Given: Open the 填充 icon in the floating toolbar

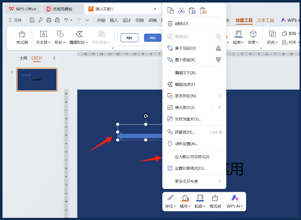Looking at the screenshot, I should (x=185, y=201).
